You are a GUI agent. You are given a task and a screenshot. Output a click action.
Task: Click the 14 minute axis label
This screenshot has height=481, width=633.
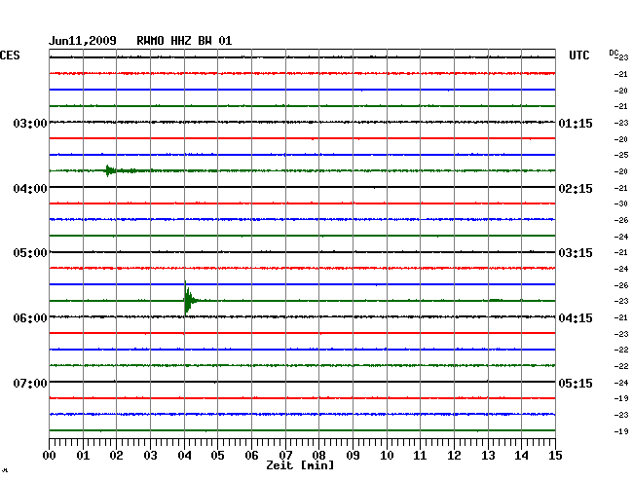pyautogui.click(x=522, y=455)
